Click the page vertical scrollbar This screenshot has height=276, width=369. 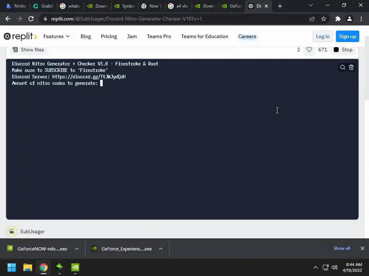366,68
